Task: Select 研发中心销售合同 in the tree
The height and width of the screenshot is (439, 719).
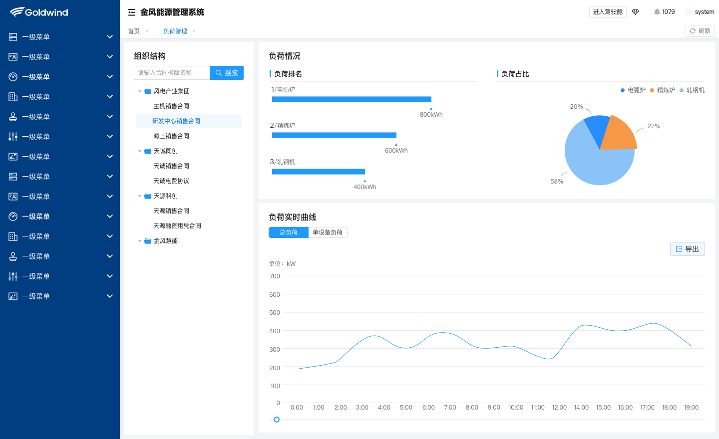Action: pyautogui.click(x=189, y=121)
